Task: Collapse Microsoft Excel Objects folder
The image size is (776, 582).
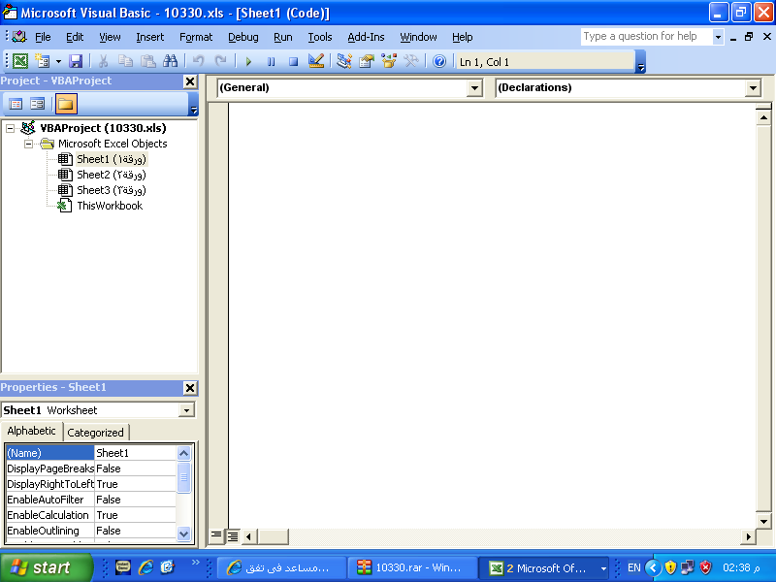Action: pyautogui.click(x=29, y=144)
